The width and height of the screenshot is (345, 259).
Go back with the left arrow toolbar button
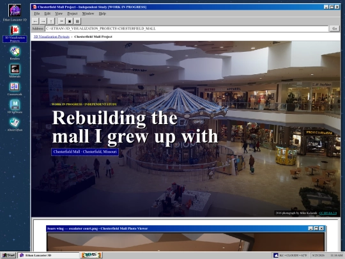[x=35, y=21]
